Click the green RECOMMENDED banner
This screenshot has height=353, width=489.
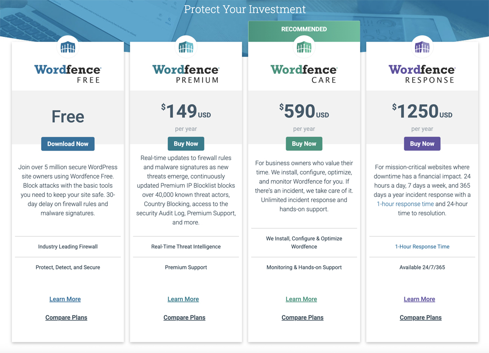pyautogui.click(x=304, y=29)
